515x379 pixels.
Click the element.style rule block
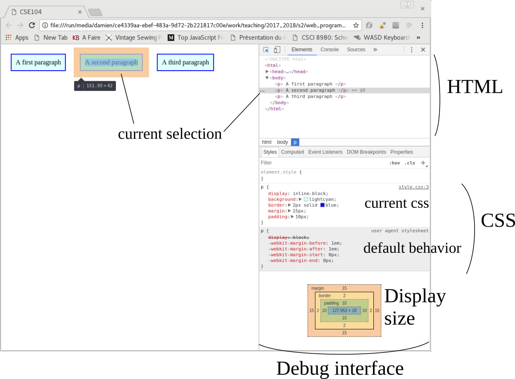pos(345,175)
